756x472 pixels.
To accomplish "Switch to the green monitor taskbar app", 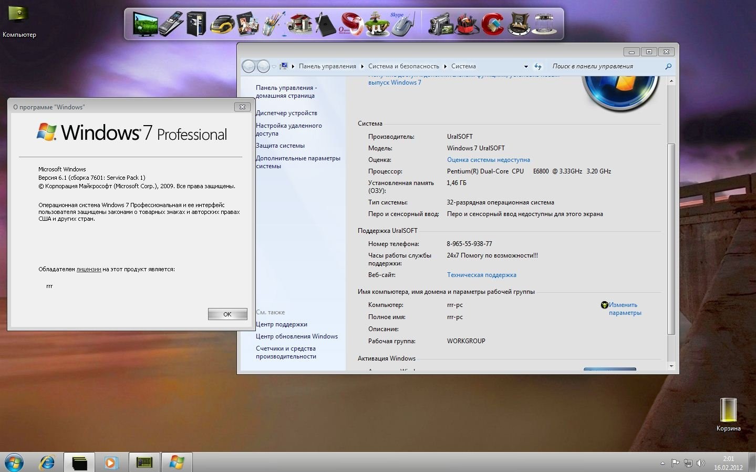I will (x=144, y=463).
